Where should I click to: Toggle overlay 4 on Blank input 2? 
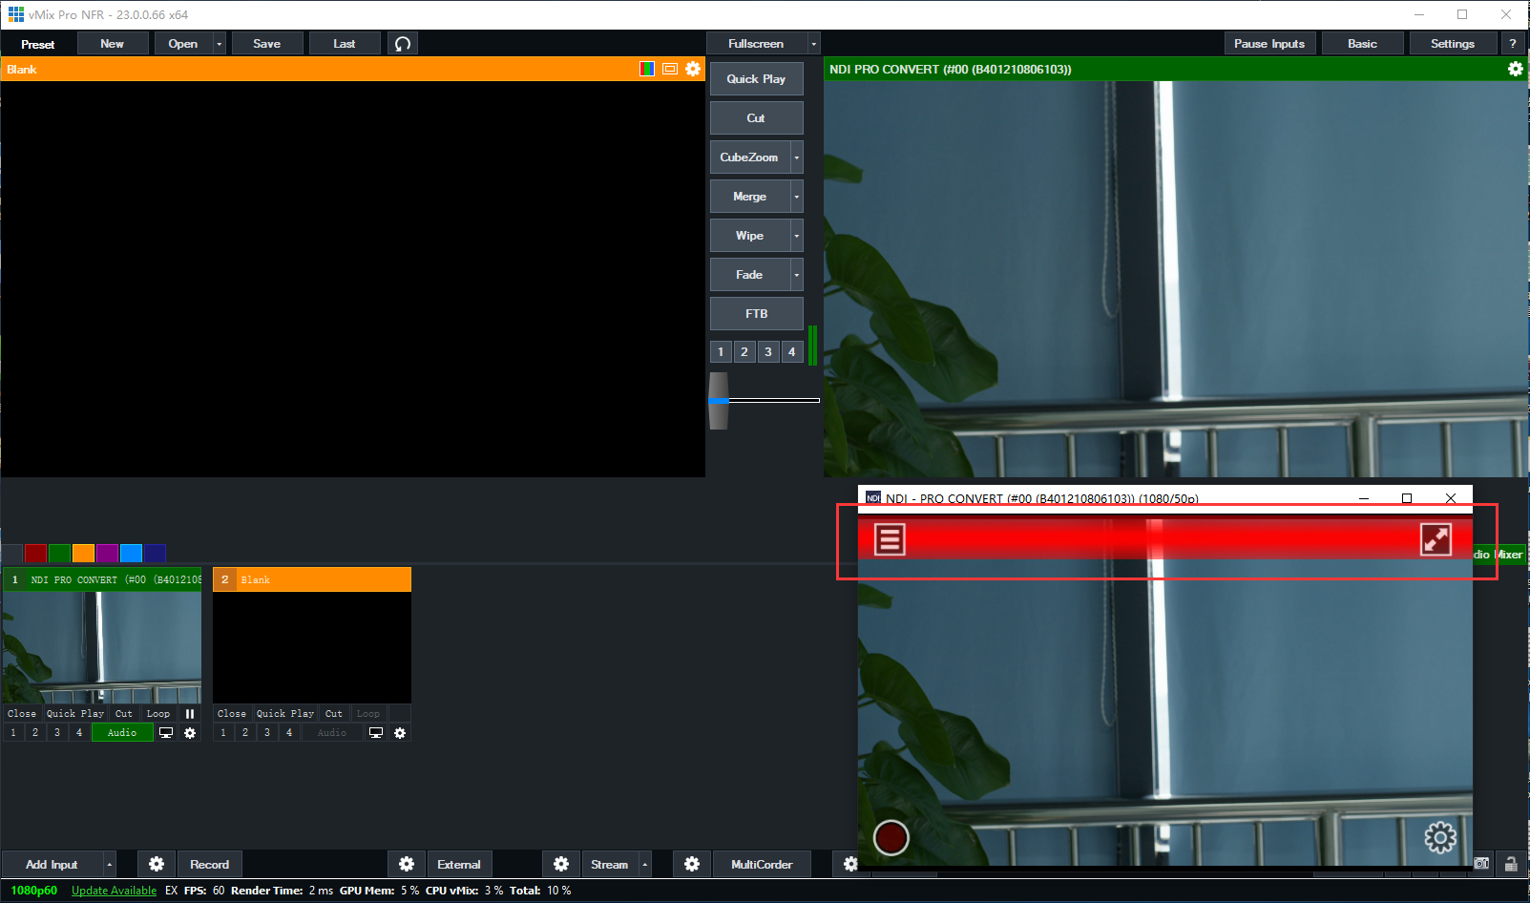click(x=289, y=733)
